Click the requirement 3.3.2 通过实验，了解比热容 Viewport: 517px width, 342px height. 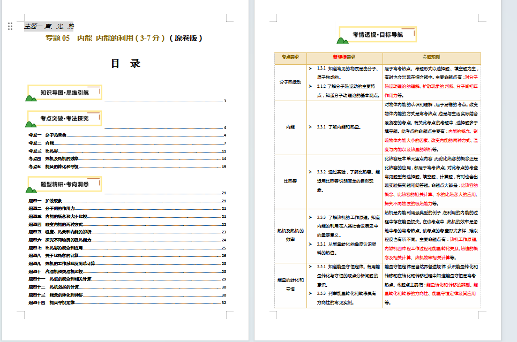click(x=348, y=181)
